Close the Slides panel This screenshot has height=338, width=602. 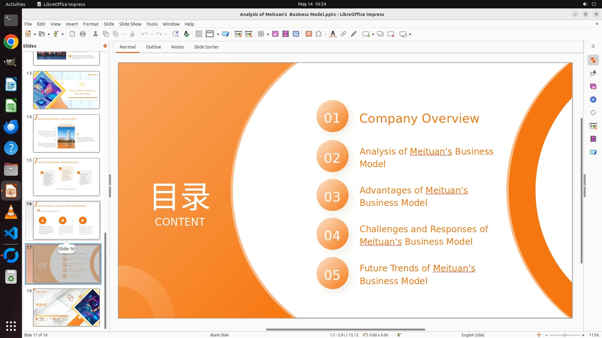point(105,46)
